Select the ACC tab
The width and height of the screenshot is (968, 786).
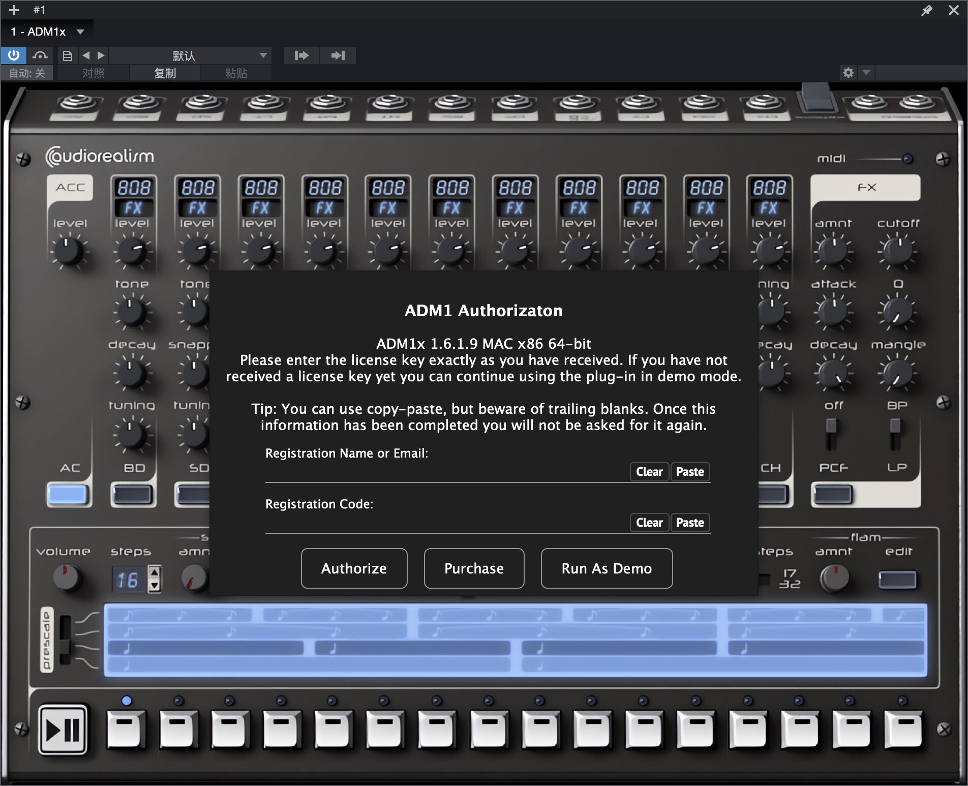tap(70, 188)
